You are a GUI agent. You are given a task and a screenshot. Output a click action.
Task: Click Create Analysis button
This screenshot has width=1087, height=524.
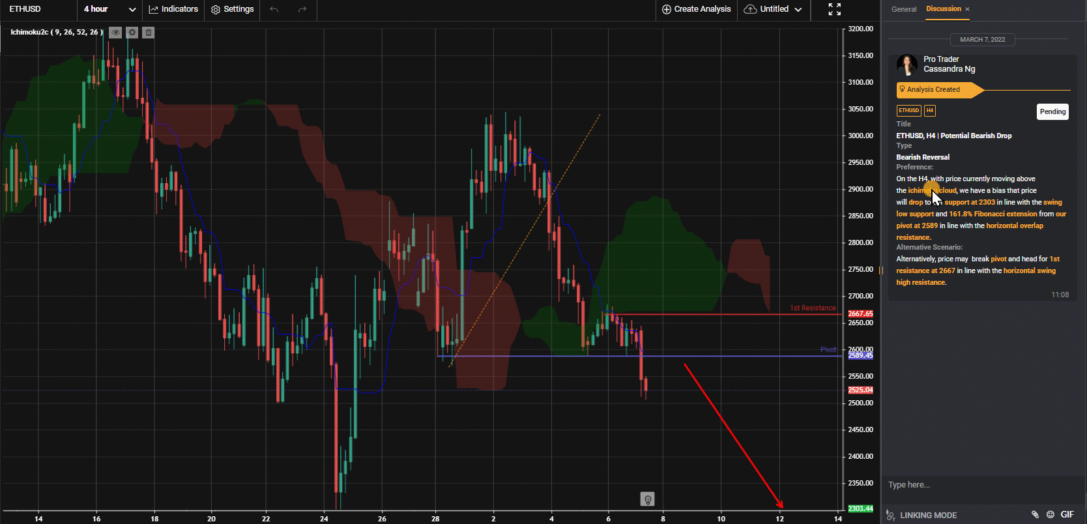696,9
